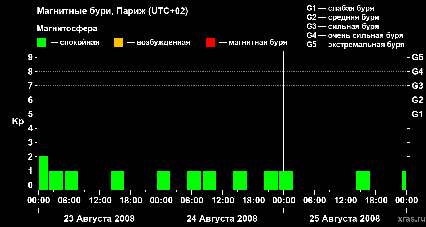Click the Kp 2 green bar on 23 August
The height and width of the screenshot is (227, 426).
[43, 173]
